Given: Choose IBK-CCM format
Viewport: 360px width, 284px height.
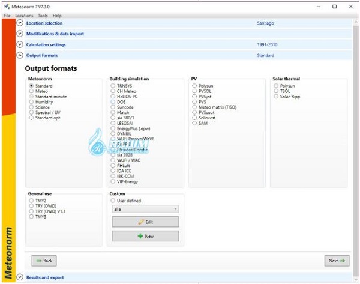Looking at the screenshot, I should [x=113, y=176].
